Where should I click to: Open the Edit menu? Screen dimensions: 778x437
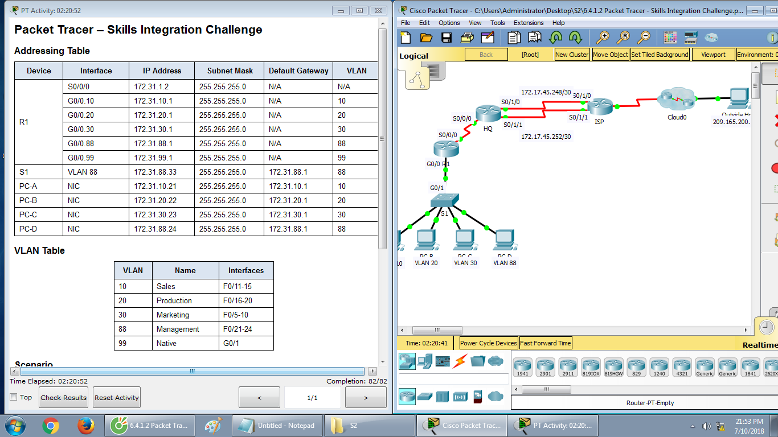tap(424, 23)
